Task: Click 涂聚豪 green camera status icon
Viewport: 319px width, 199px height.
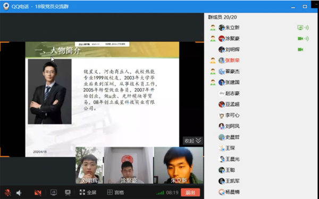Action: (300, 38)
